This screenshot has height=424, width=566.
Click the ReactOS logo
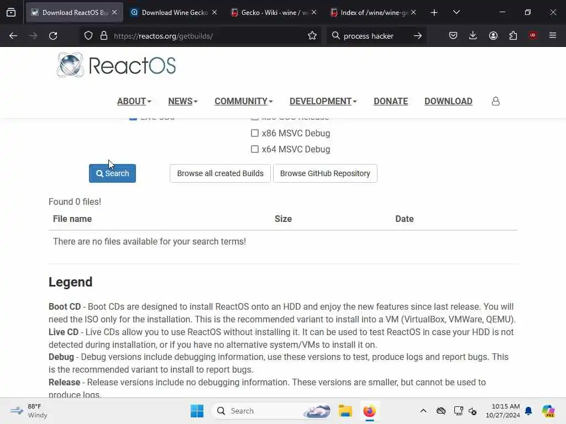click(116, 65)
